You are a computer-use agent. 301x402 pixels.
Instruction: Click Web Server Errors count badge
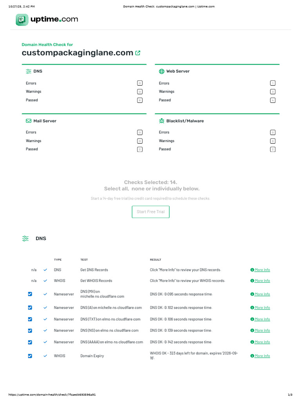tap(273, 83)
